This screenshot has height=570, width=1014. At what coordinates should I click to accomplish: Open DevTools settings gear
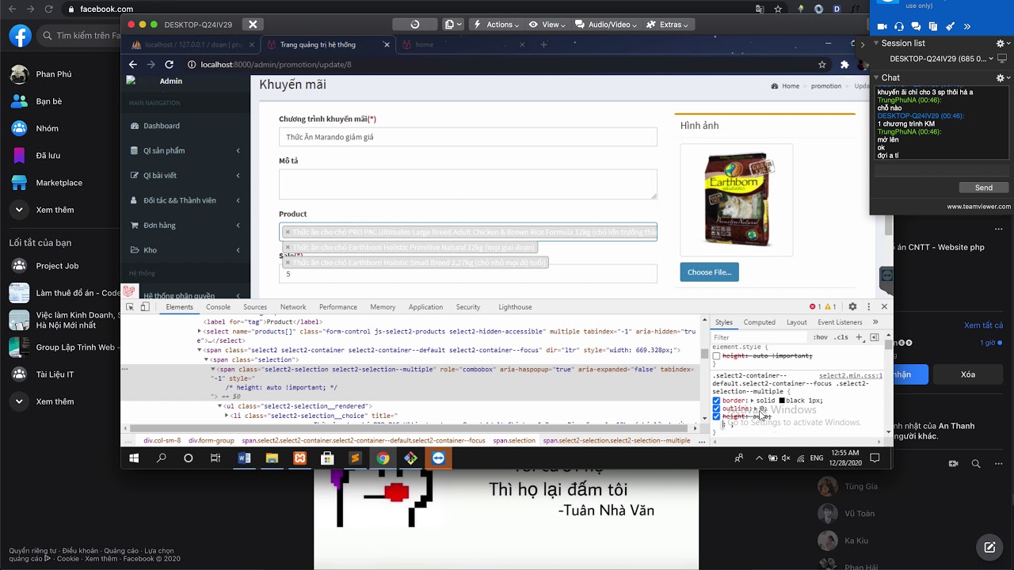(852, 307)
